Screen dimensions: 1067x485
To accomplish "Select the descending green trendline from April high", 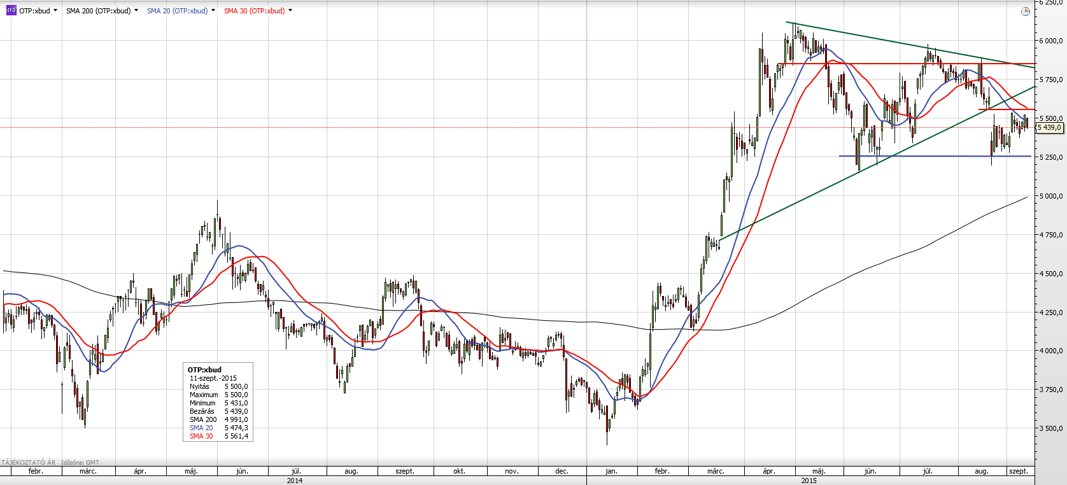I will (x=910, y=45).
